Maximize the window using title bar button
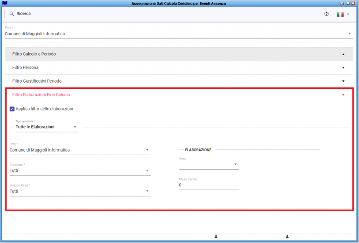This screenshot has width=359, height=243. click(348, 3)
